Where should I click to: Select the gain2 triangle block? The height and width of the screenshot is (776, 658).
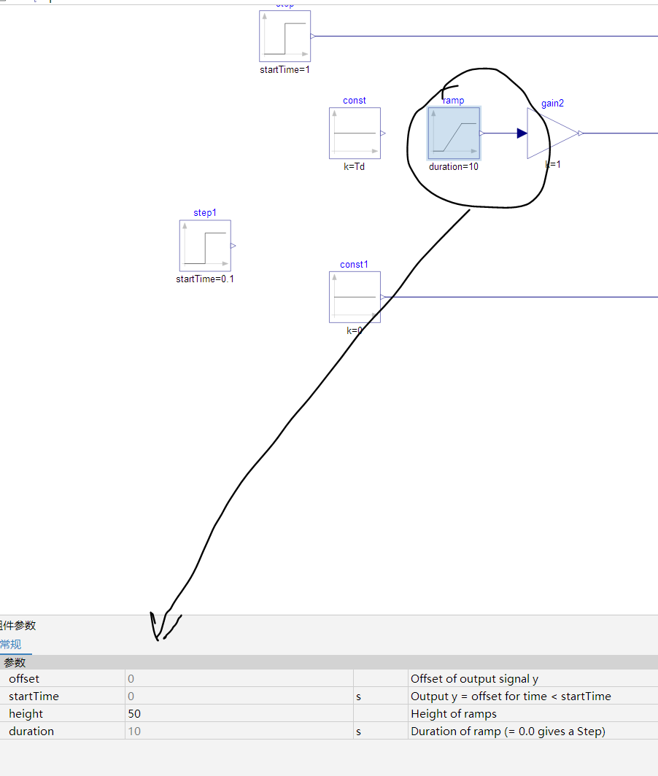[x=552, y=133]
